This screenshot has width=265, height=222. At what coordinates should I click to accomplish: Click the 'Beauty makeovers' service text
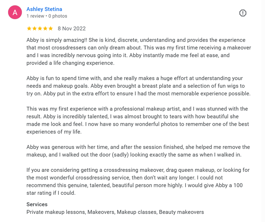(x=181, y=212)
